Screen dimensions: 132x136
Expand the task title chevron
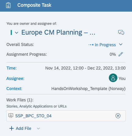pos(16,32)
